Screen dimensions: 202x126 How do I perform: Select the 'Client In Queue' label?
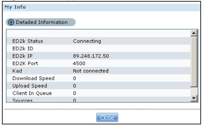(x=32, y=93)
